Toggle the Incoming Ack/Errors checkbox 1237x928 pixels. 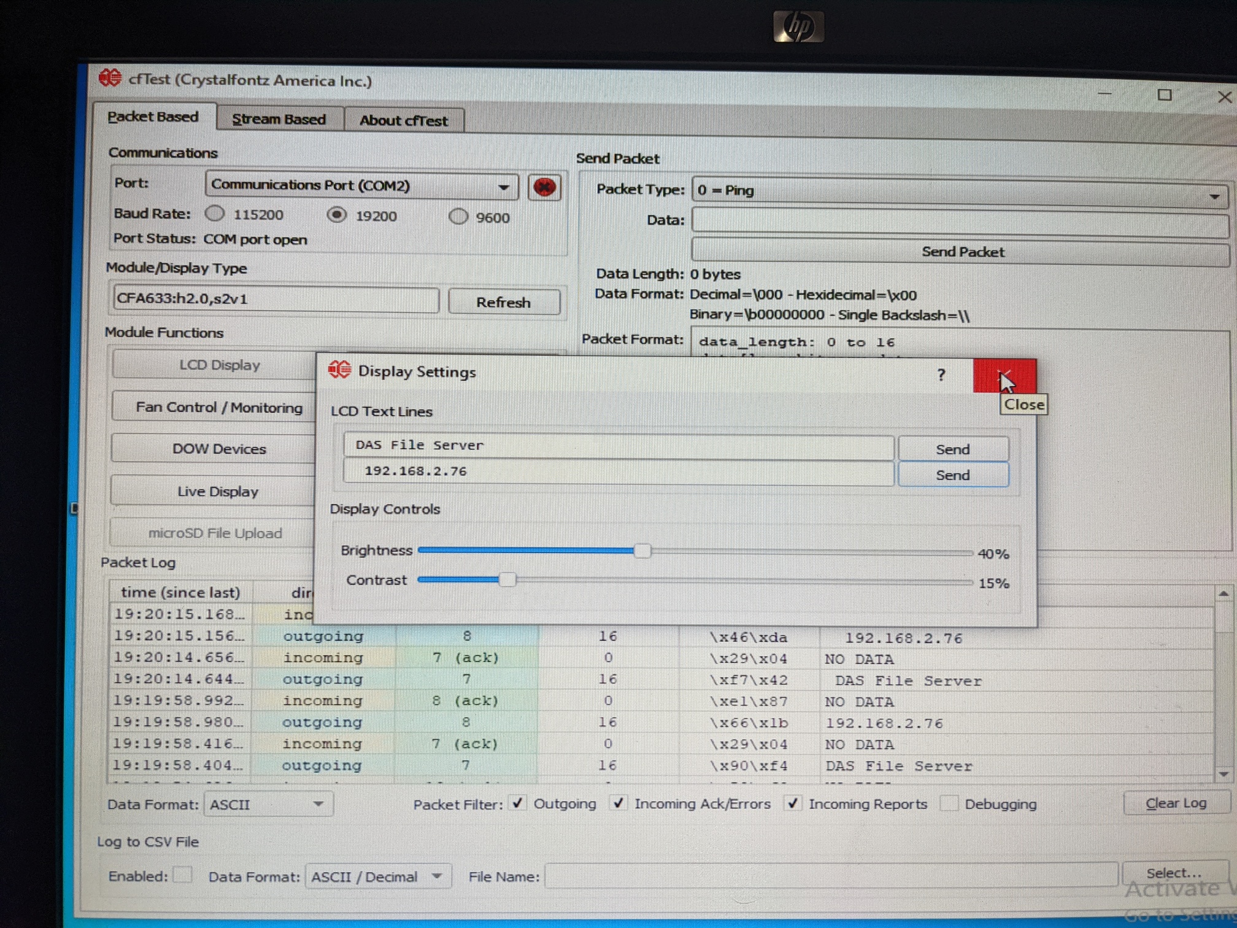pos(618,803)
